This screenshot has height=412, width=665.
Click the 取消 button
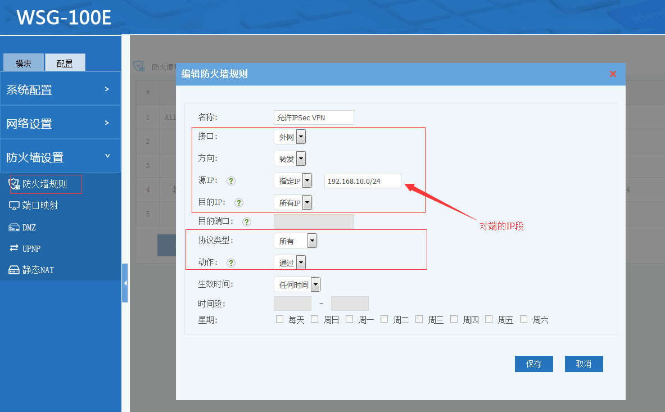(x=583, y=364)
